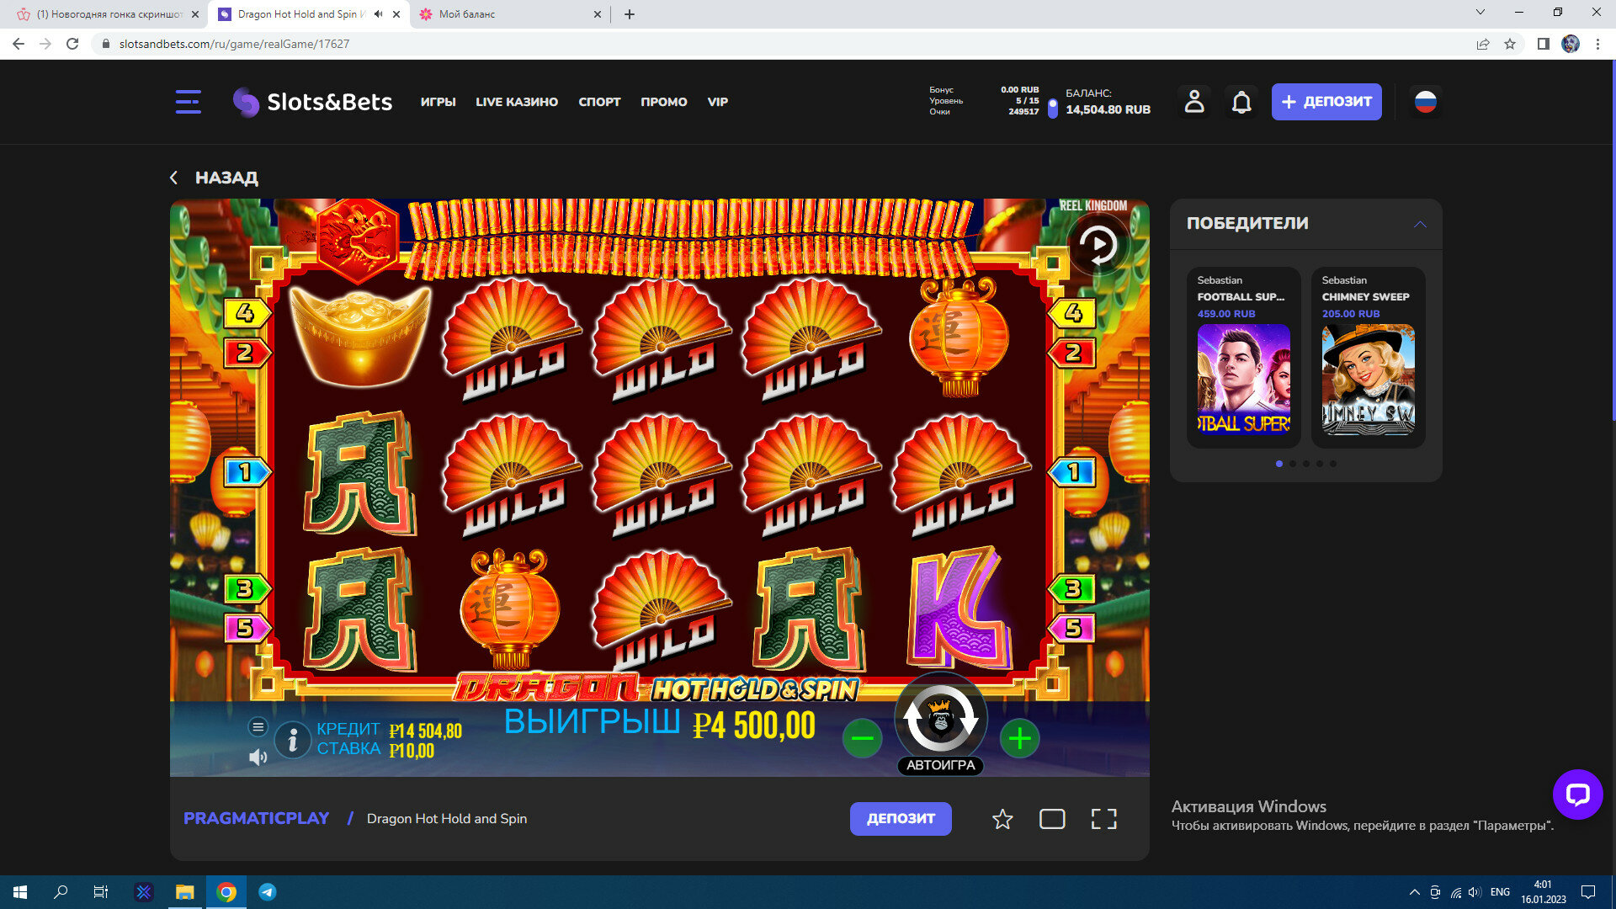Image resolution: width=1616 pixels, height=909 pixels.
Task: Click the game replay icon
Action: tap(1098, 245)
